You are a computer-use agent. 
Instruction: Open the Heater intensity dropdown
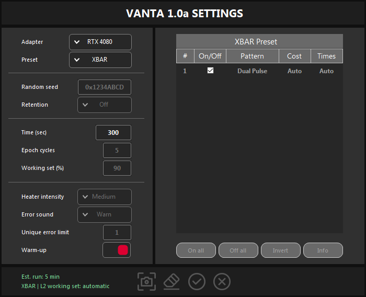[105, 197]
